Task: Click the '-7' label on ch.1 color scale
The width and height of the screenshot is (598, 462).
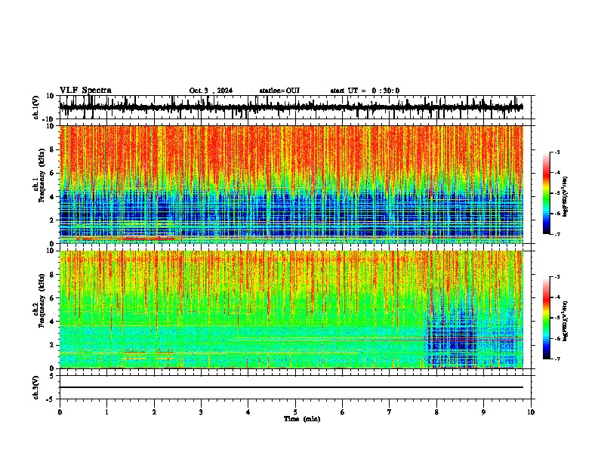Action: click(x=557, y=234)
